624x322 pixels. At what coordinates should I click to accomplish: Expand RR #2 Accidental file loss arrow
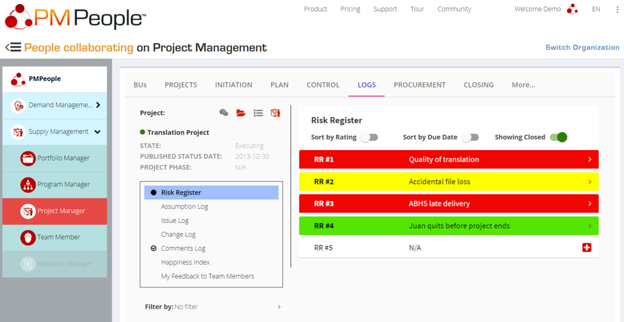(x=589, y=182)
